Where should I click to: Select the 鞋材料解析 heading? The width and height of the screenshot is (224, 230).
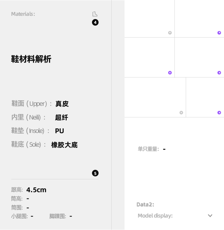31,59
